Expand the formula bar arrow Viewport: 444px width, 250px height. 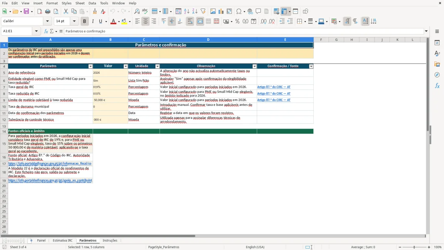click(x=426, y=31)
